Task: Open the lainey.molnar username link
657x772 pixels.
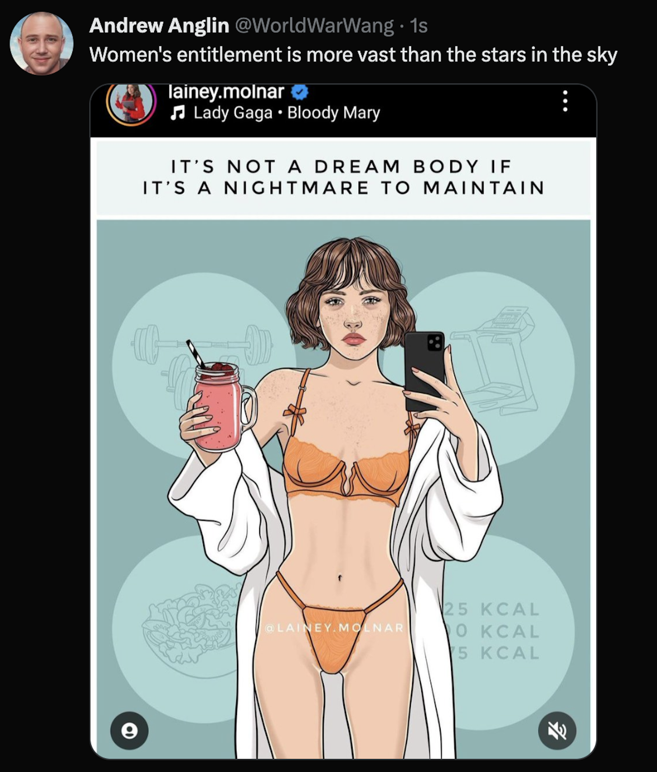Action: tap(226, 92)
